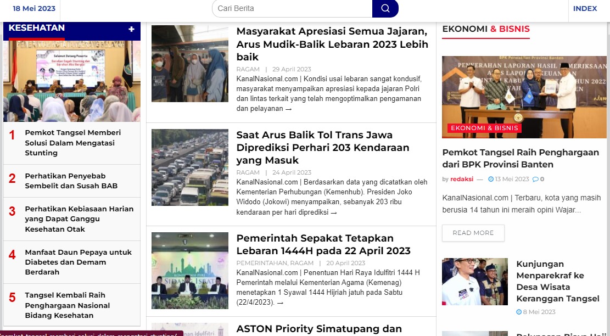Viewport: 610px width, 336px height.
Task: Click comment bubble icon under BPK article
Action: [x=536, y=180]
